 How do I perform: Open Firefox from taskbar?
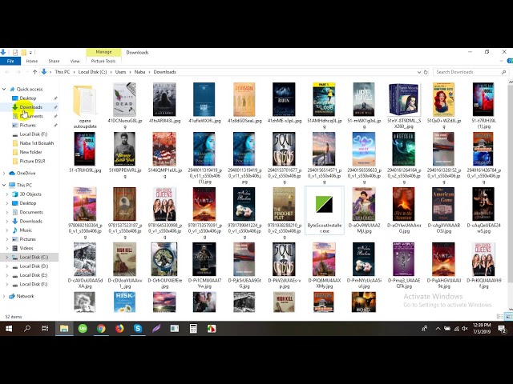(x=119, y=329)
